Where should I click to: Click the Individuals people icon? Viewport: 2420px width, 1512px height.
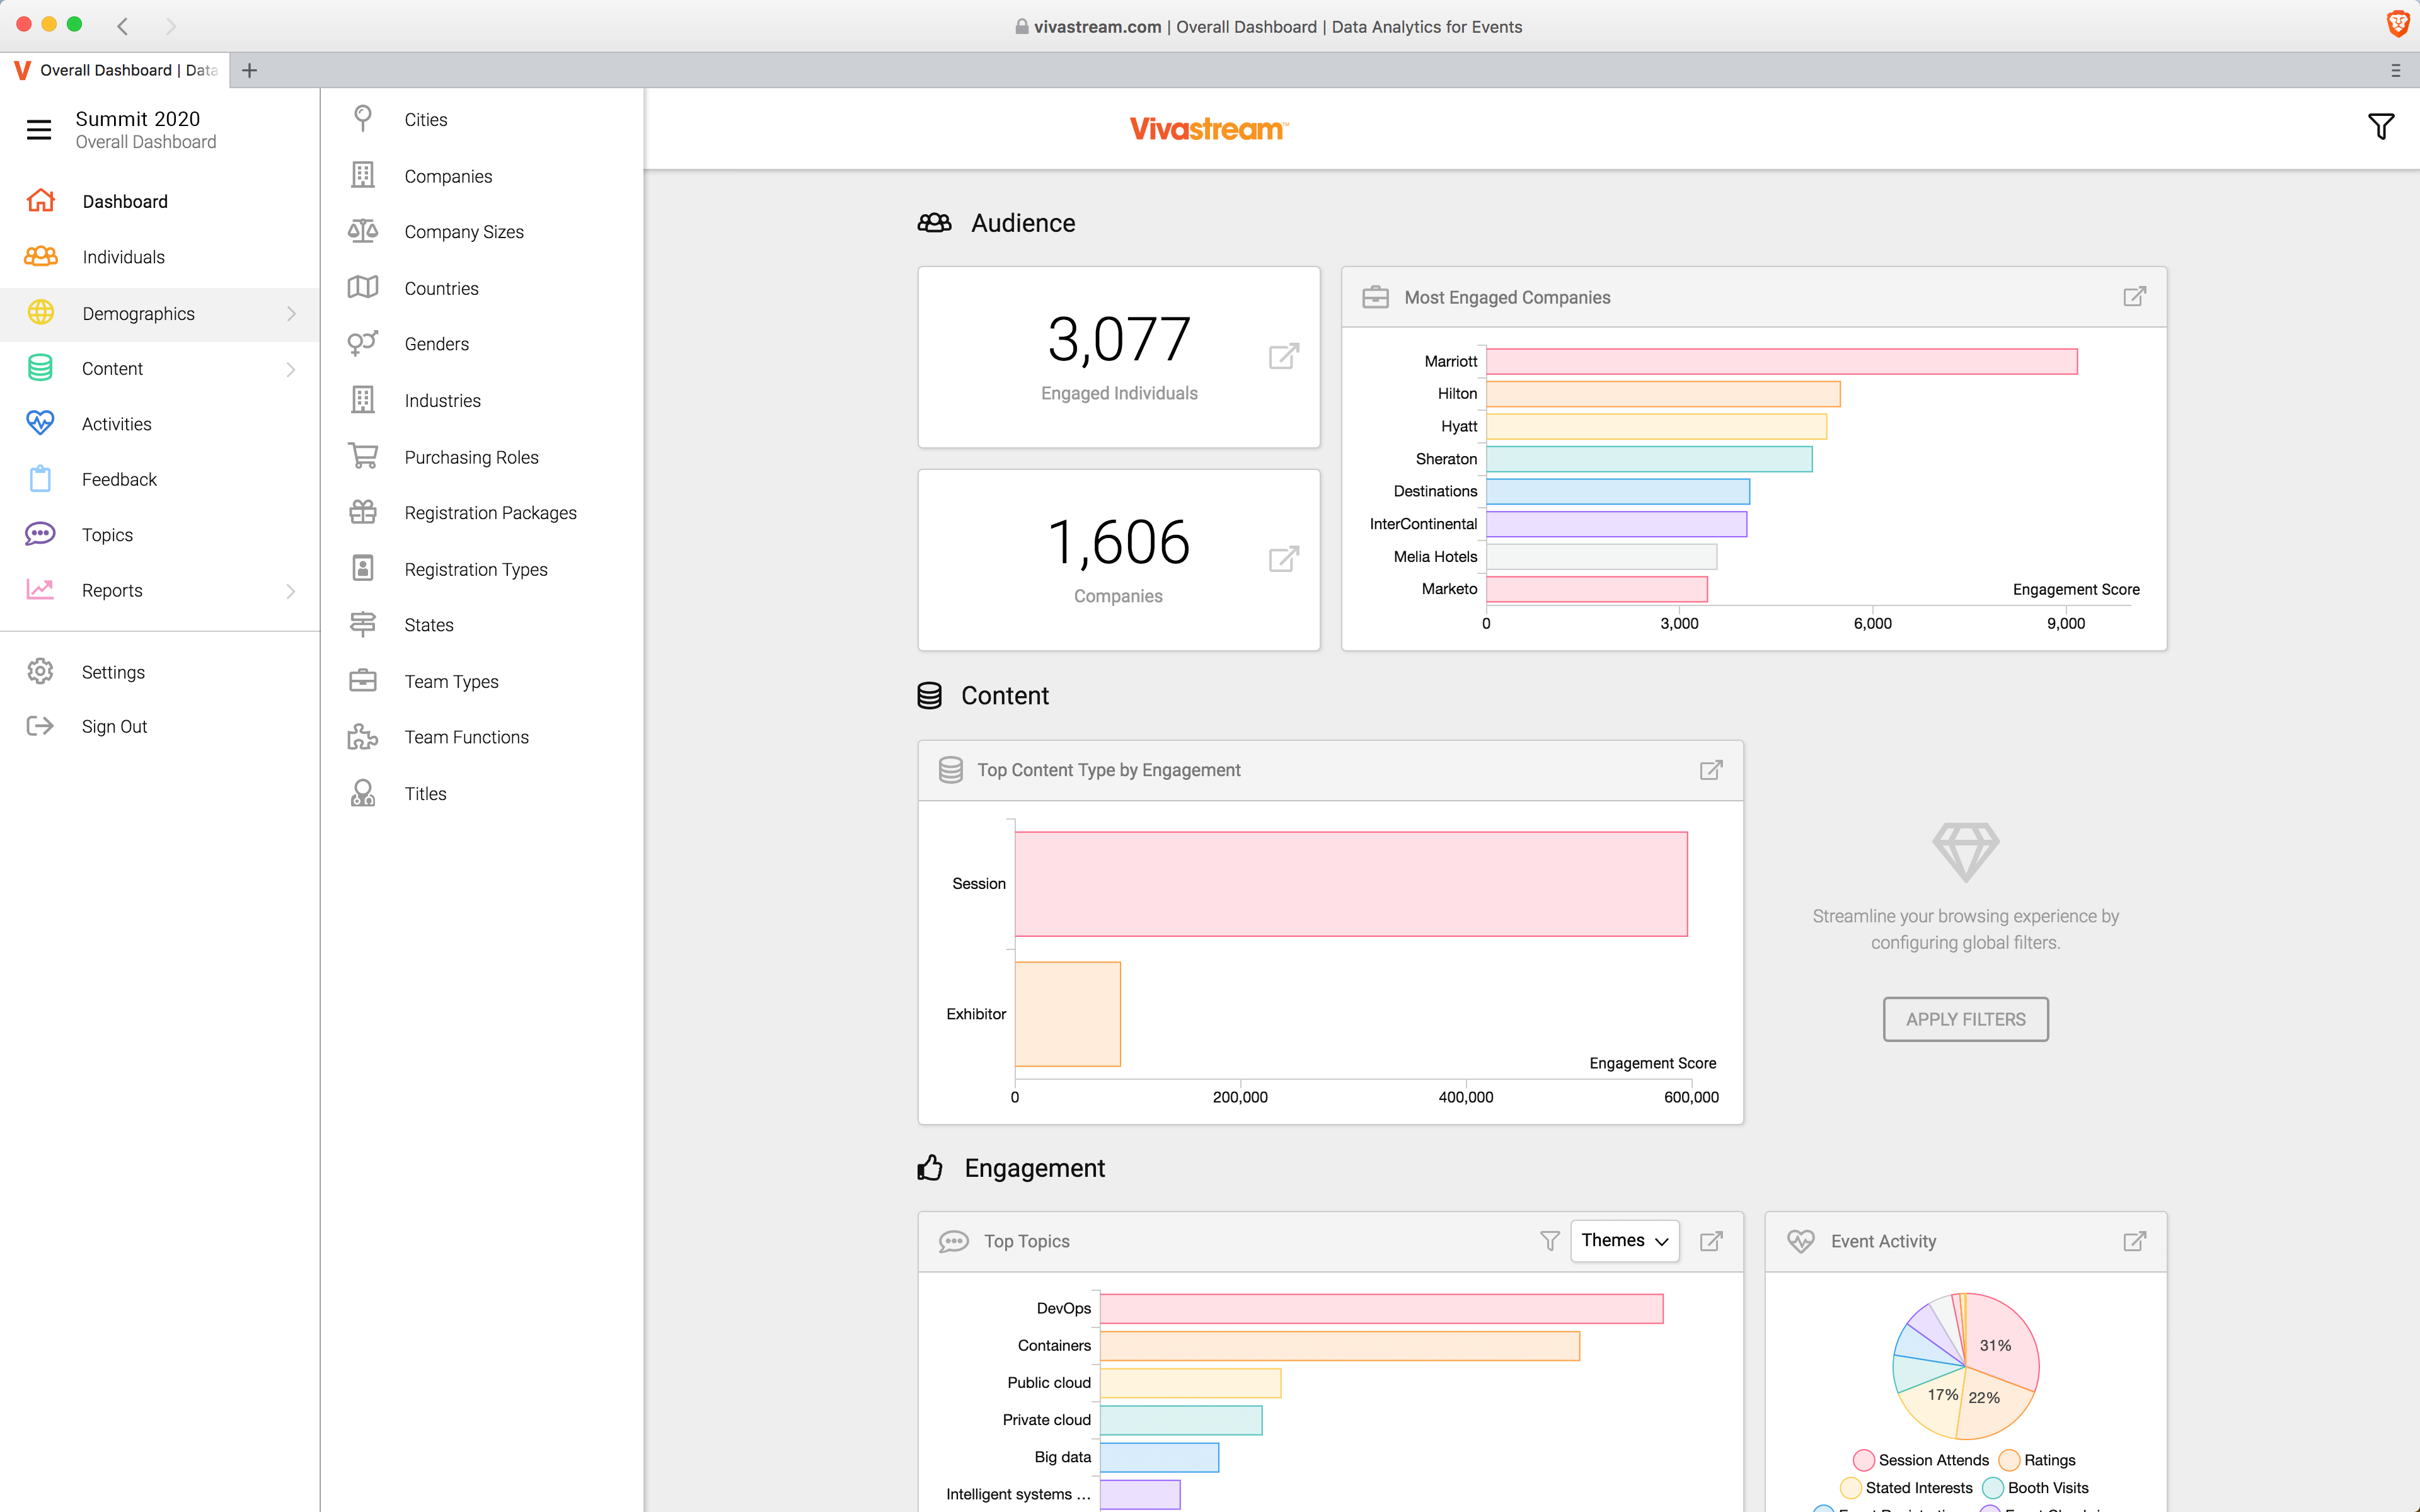click(40, 257)
